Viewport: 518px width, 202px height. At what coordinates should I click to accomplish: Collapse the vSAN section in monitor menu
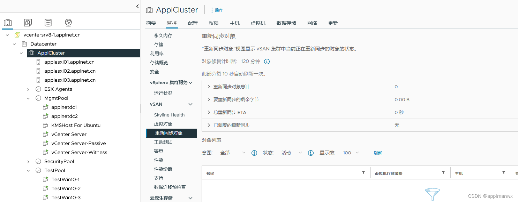tap(190, 104)
